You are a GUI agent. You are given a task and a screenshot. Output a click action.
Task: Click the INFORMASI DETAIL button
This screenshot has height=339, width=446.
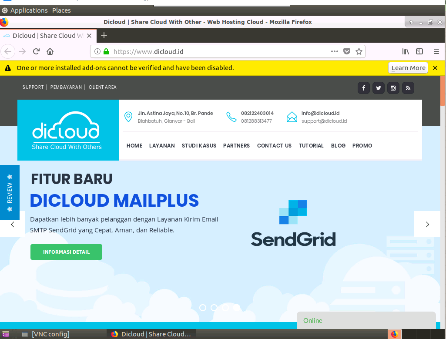point(66,252)
